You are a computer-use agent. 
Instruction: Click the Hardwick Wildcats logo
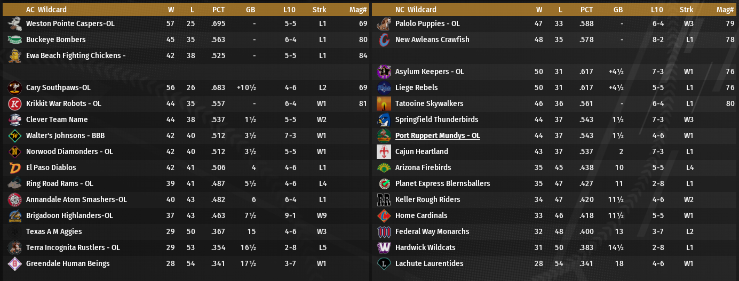click(384, 247)
